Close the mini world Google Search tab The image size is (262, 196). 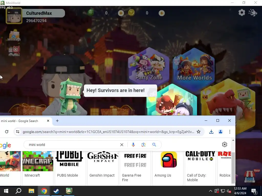tap(48, 121)
